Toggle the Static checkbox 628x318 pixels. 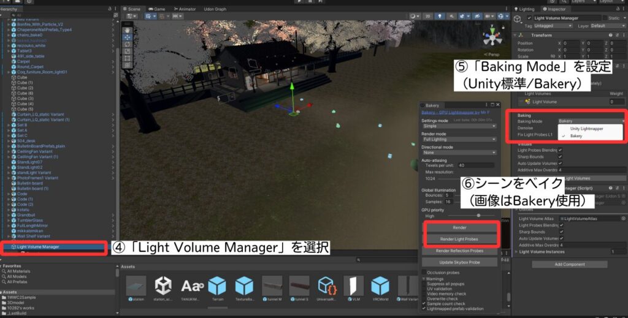tap(604, 18)
